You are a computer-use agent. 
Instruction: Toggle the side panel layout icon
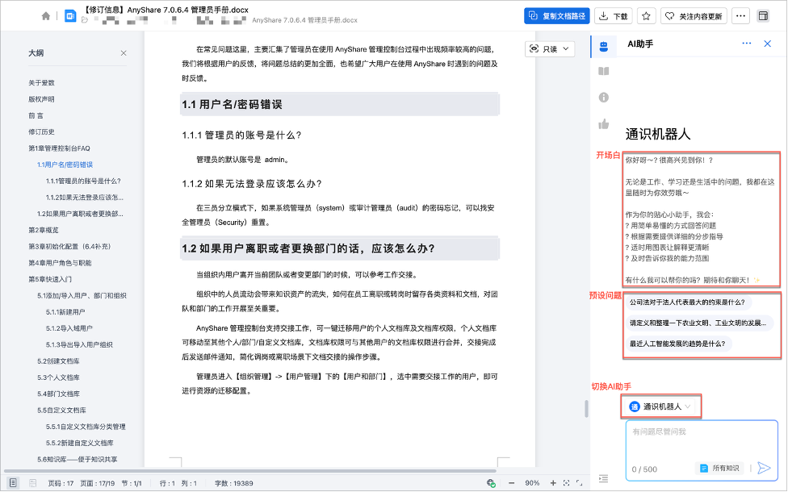click(x=763, y=16)
